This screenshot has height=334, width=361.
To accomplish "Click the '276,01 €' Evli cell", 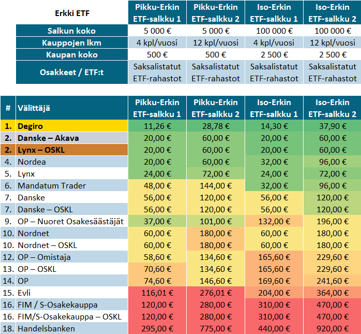I will tap(216, 293).
